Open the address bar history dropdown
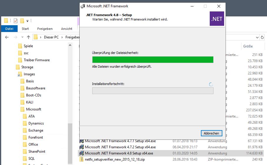The height and width of the screenshot is (165, 267). click(x=257, y=38)
